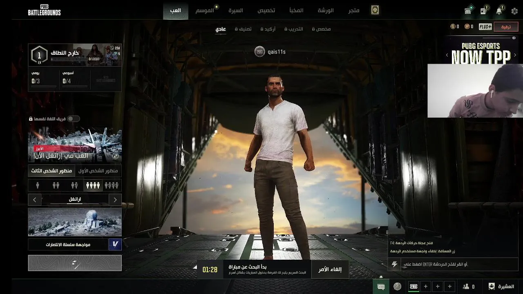Open the crate inventory icon with diamond

click(468, 11)
